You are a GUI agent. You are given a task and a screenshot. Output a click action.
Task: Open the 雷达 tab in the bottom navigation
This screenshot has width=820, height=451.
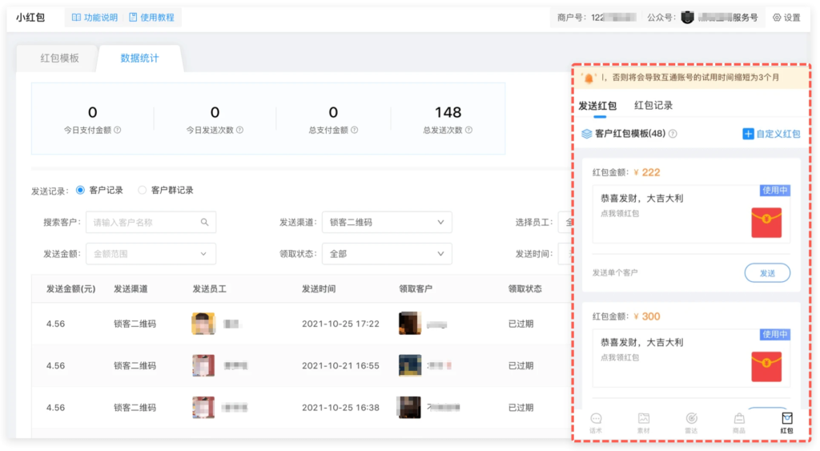click(691, 423)
